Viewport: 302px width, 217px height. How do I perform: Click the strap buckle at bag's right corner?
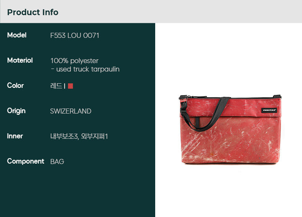(x=277, y=96)
